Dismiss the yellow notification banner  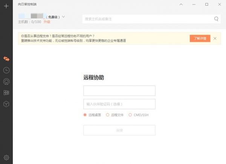point(215,38)
